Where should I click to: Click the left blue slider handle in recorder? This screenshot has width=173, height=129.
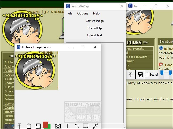tap(162, 73)
